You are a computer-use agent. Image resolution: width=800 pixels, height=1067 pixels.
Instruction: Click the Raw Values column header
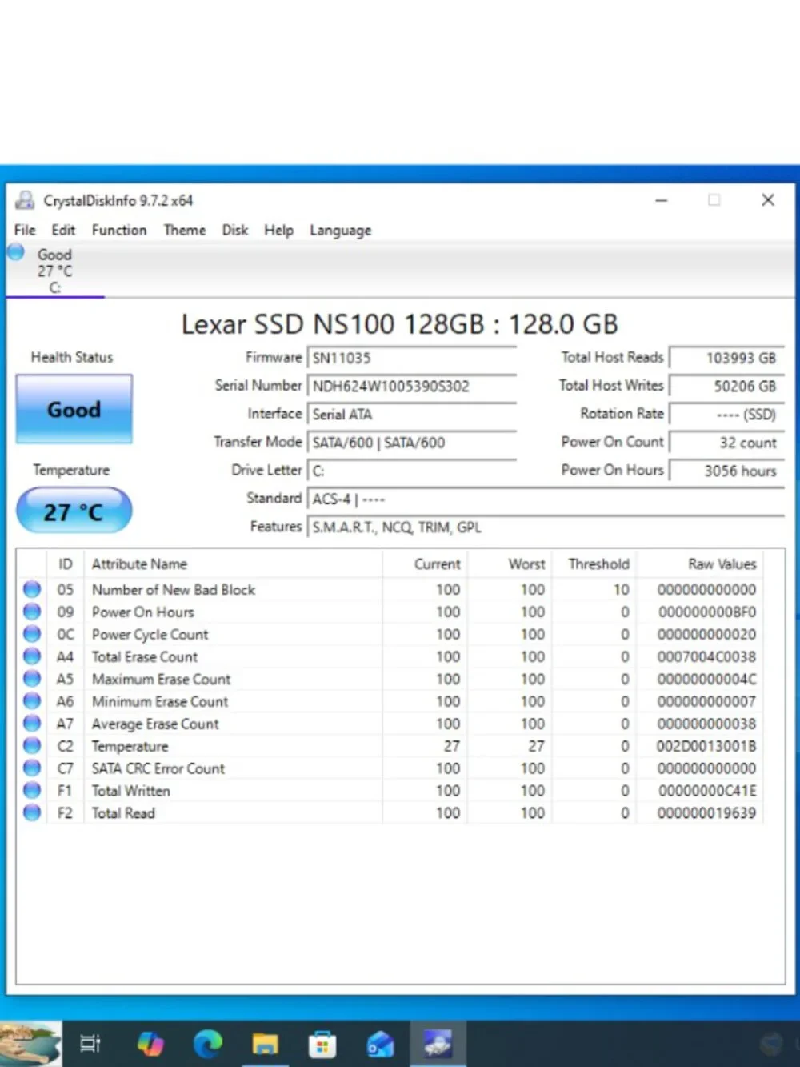(700, 564)
